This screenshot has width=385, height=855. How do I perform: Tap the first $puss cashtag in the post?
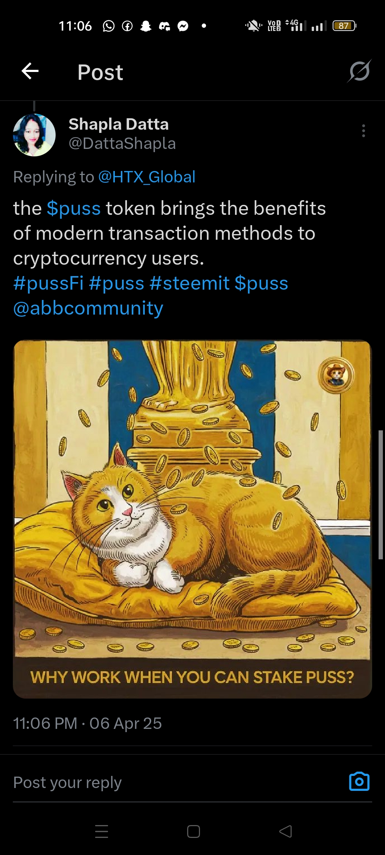click(74, 208)
